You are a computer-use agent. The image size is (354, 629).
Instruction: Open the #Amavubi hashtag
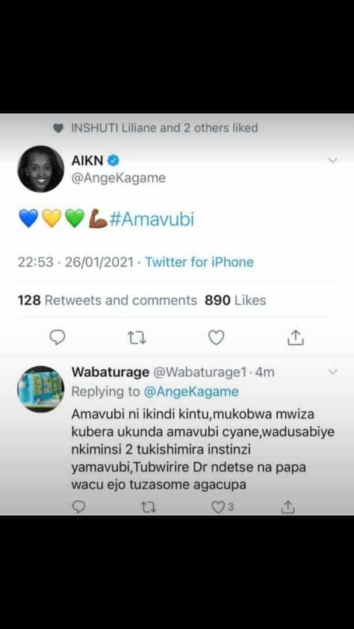[x=151, y=220]
